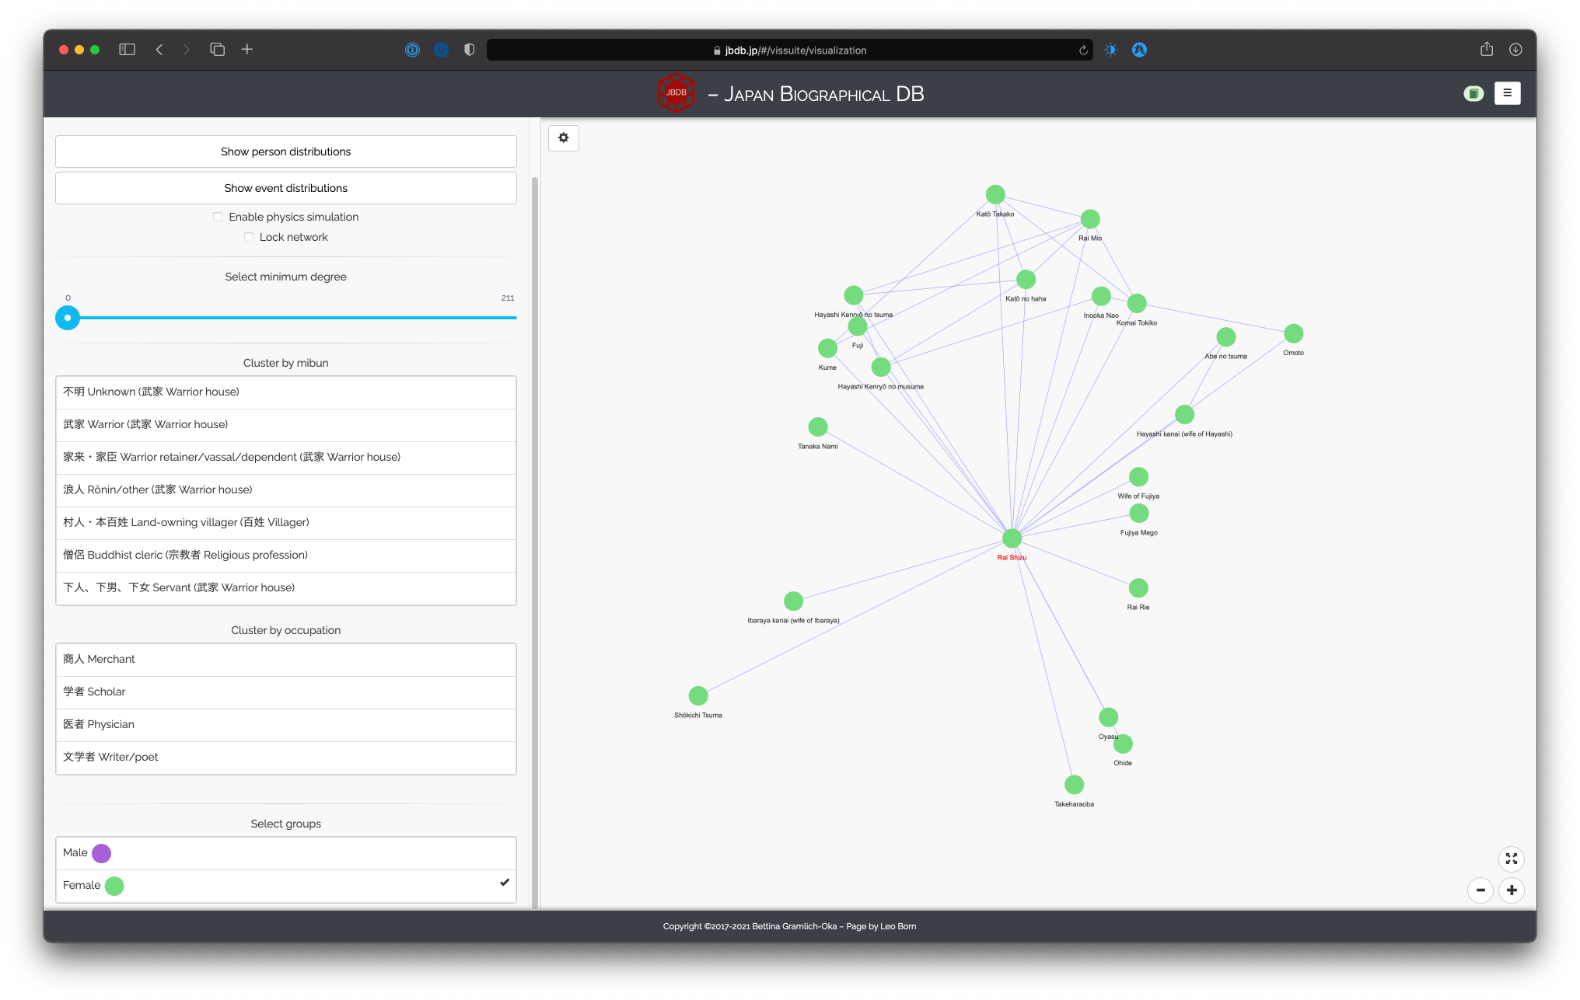Click the left panel scrollbar
The image size is (1580, 1000).
(x=535, y=542)
